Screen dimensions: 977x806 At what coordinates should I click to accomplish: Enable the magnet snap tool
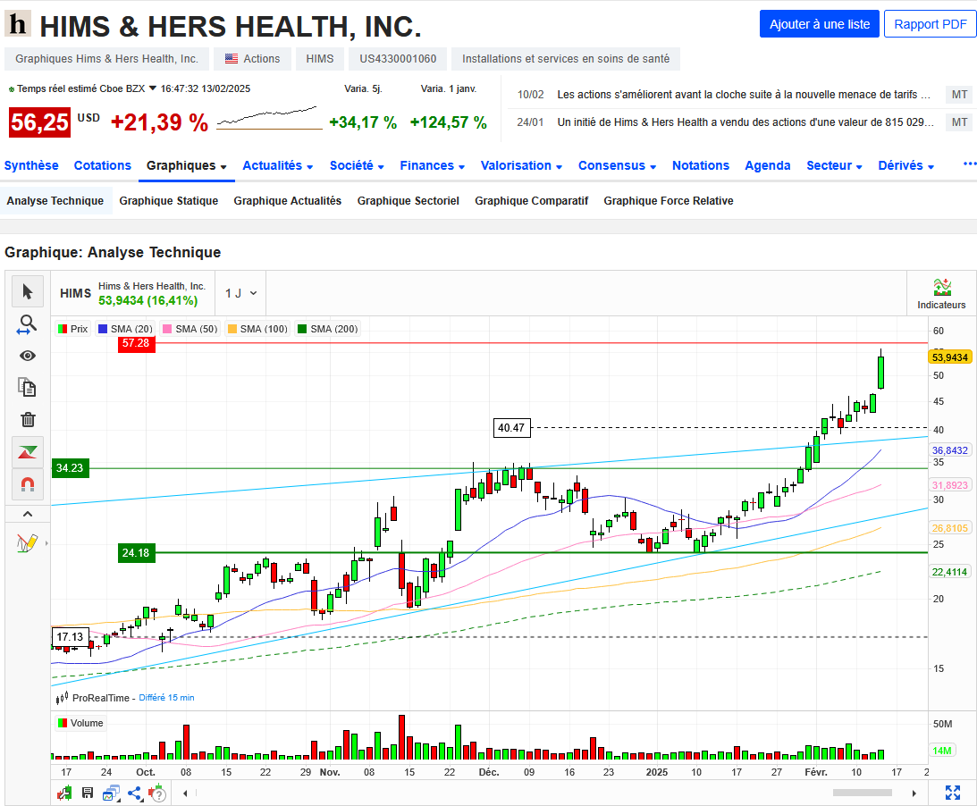click(x=28, y=484)
